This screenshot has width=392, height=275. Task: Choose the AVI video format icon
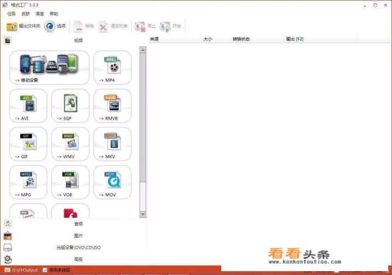coord(28,105)
